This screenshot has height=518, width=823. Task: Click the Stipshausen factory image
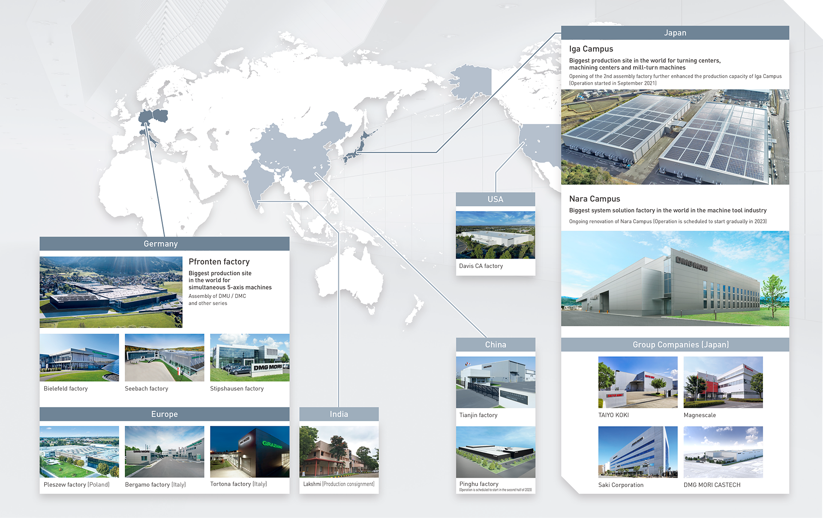coord(250,358)
